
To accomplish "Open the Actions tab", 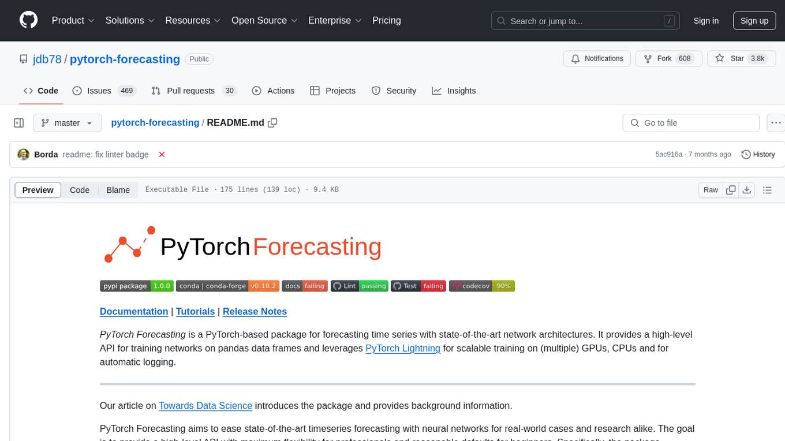I will 274,91.
